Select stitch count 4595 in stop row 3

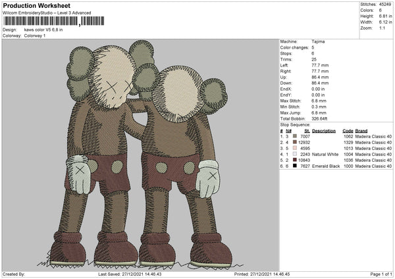[305, 149]
